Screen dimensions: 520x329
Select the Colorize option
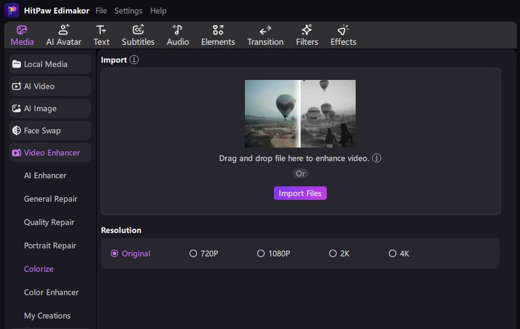(x=39, y=269)
